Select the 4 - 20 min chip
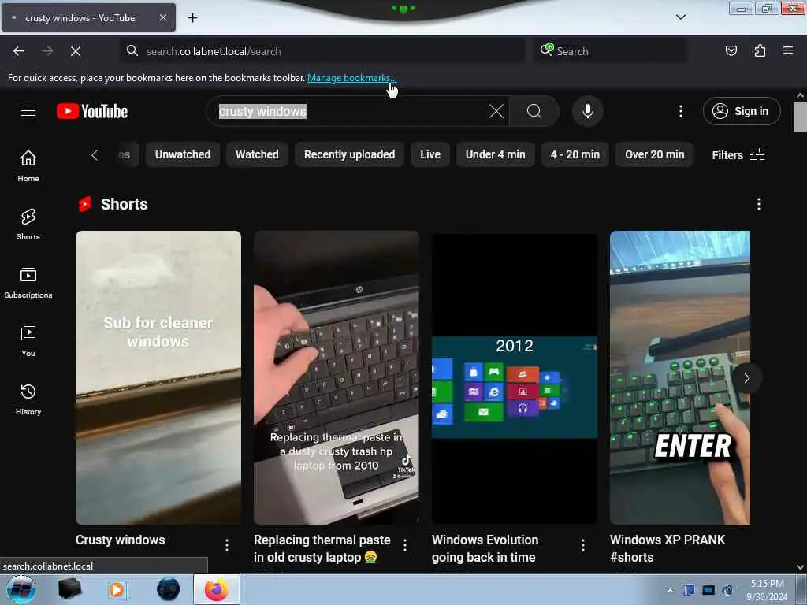 (575, 154)
